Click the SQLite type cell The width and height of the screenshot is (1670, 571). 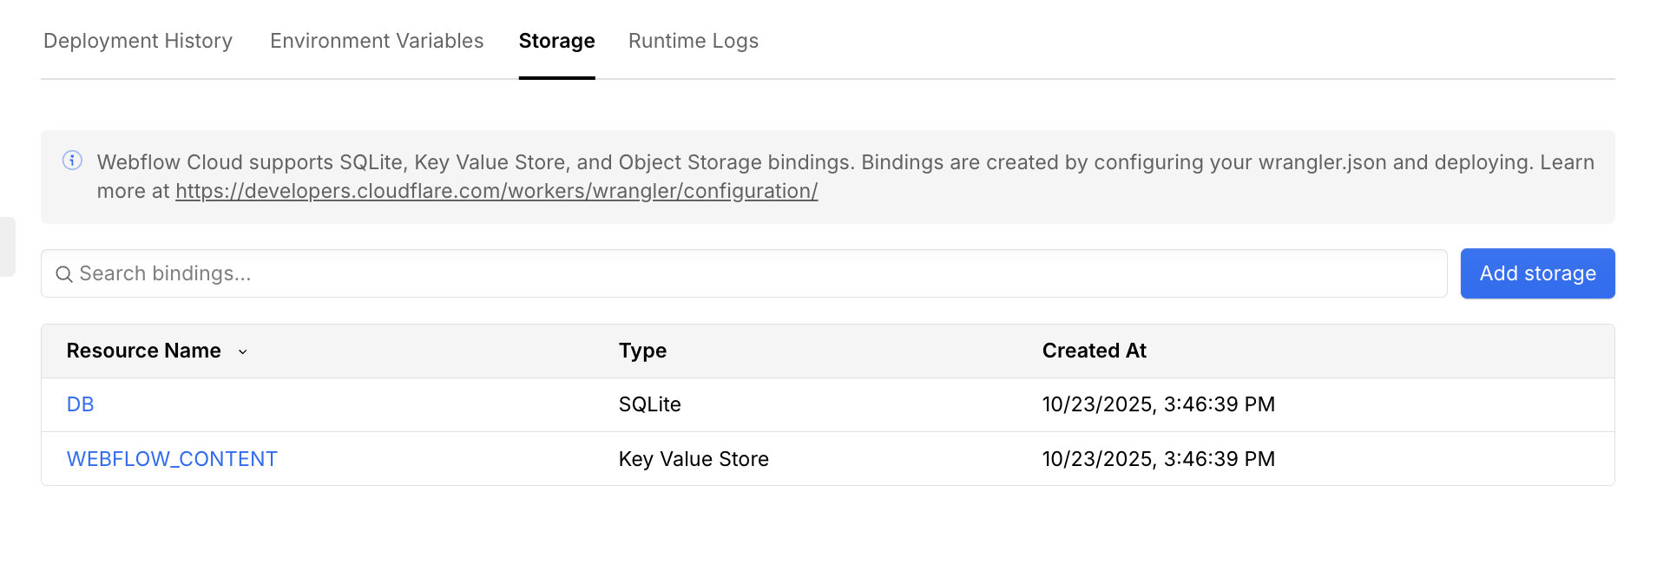click(649, 404)
